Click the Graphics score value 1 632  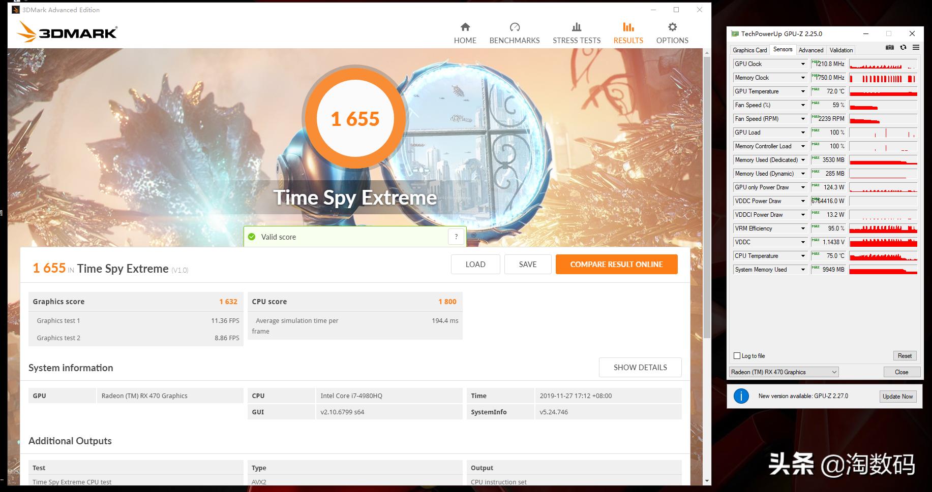(x=228, y=302)
